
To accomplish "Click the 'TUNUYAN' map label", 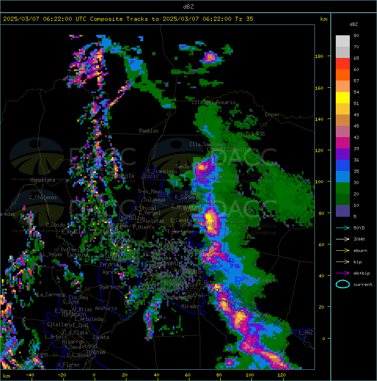I will pyautogui.click(x=96, y=352).
